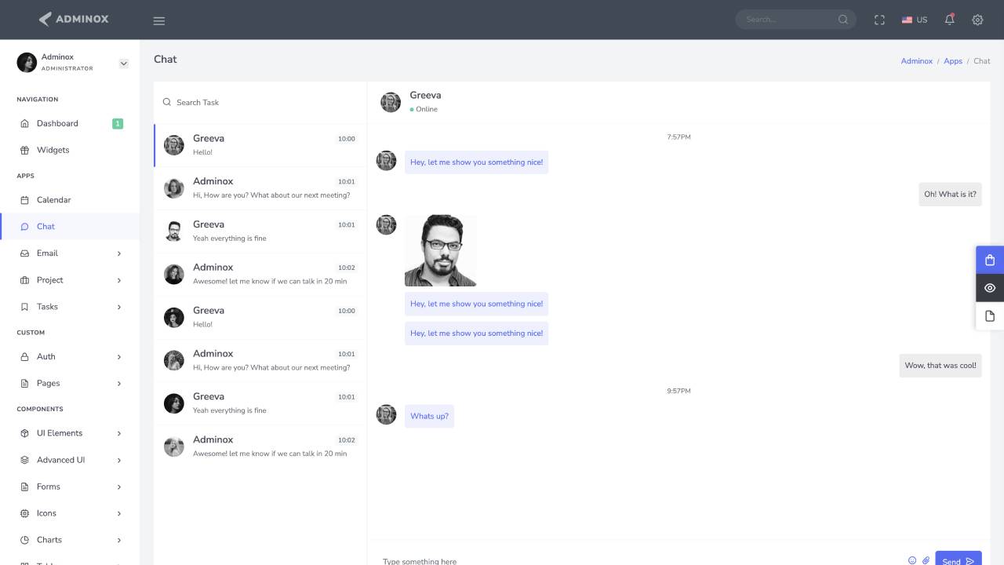Expand the Pages submenu chevron
1004x565 pixels.
[x=119, y=384]
